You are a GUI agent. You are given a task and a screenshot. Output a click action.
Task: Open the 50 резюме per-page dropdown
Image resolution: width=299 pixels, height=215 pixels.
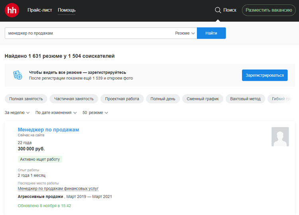(x=95, y=113)
